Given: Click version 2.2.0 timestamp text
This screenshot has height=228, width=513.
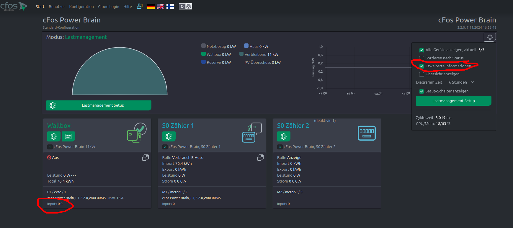Looking at the screenshot, I should tap(477, 27).
